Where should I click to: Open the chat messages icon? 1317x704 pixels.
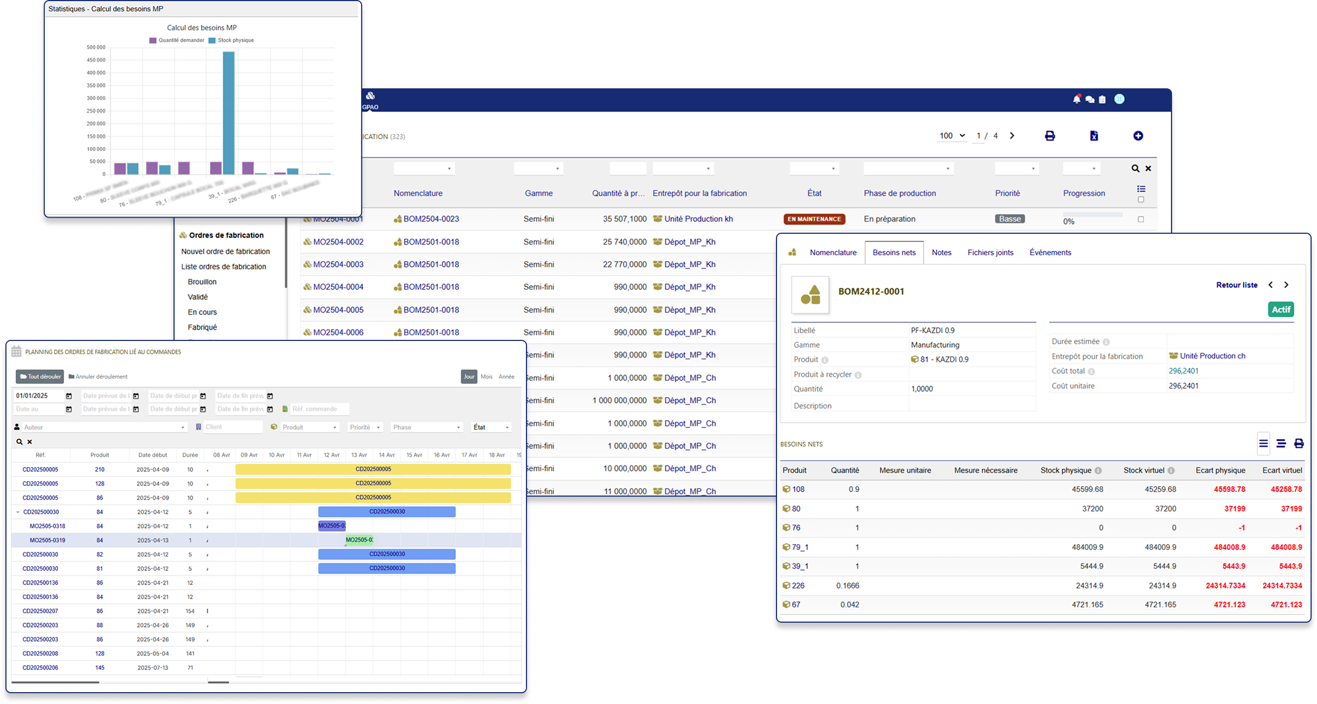coord(1089,99)
